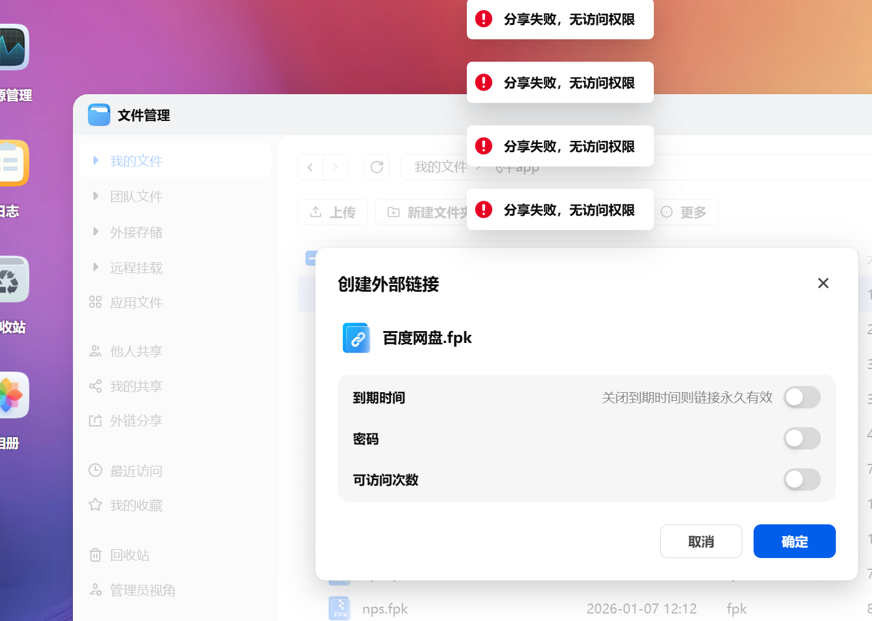
Task: Turn on the 密码 password switch
Action: [802, 438]
